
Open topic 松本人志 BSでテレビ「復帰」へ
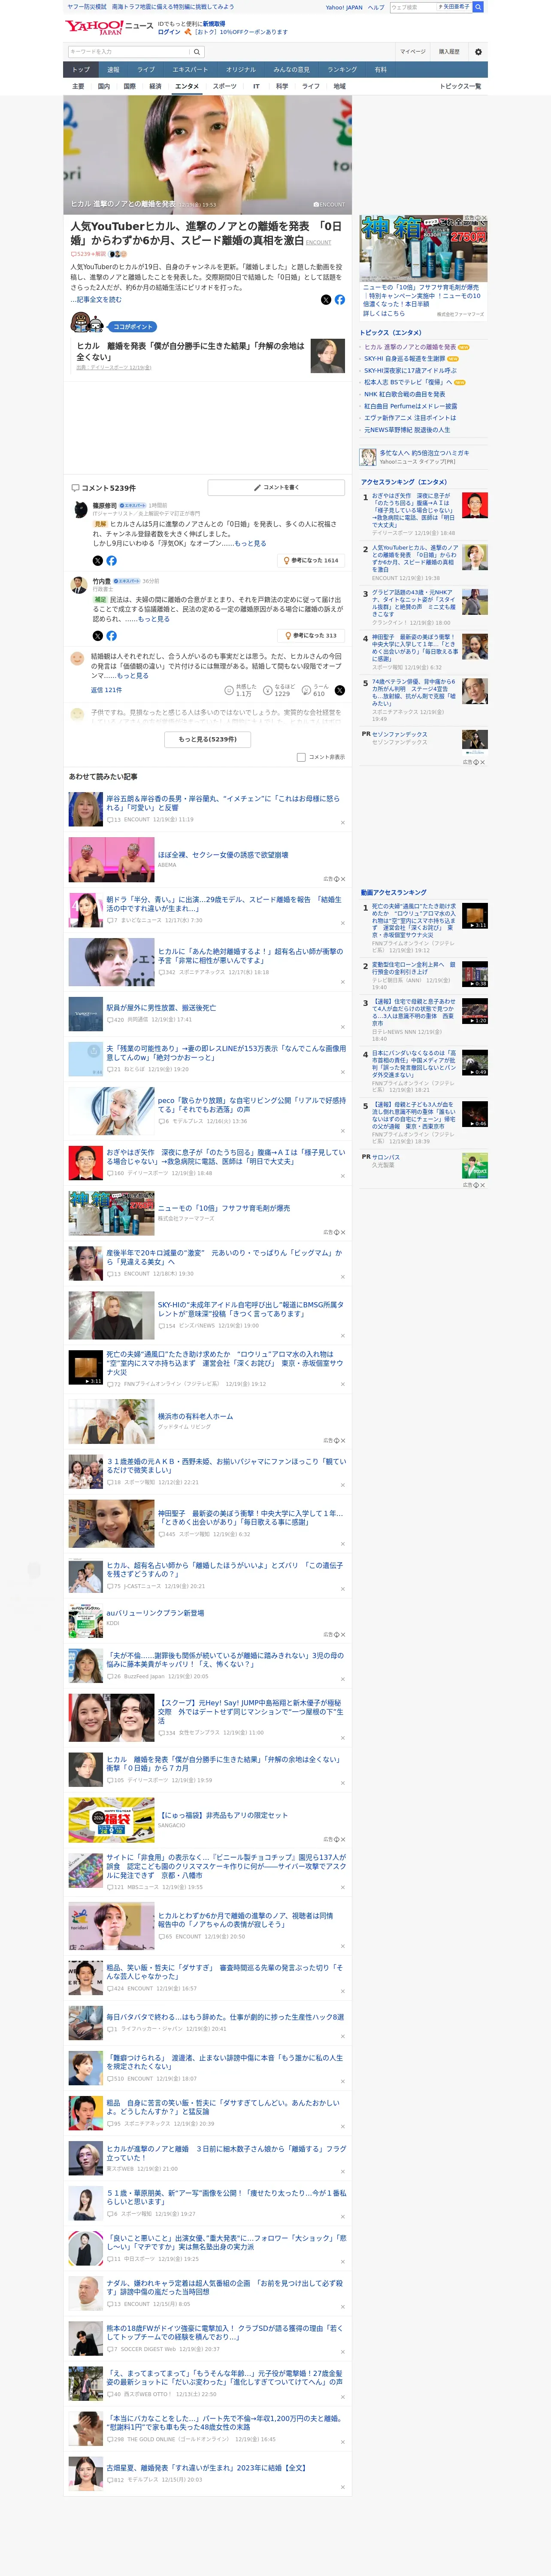[409, 382]
